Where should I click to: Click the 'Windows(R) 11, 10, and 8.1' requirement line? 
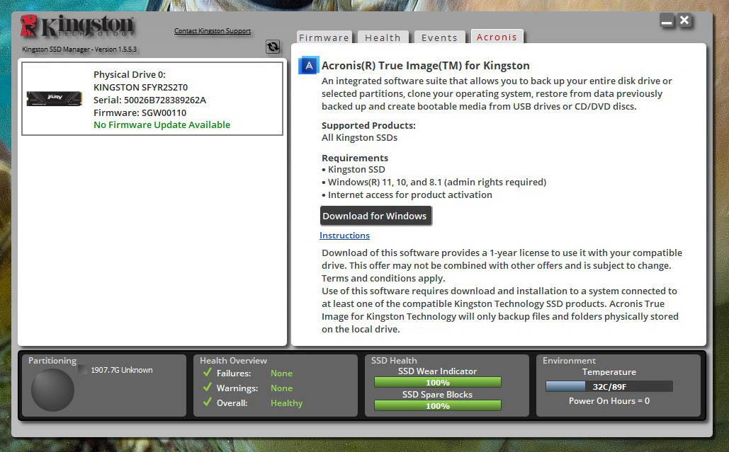[x=434, y=182]
